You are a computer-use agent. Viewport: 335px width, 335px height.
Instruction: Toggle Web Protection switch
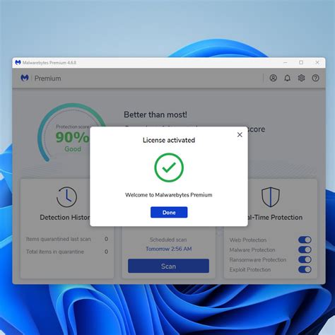coord(305,240)
